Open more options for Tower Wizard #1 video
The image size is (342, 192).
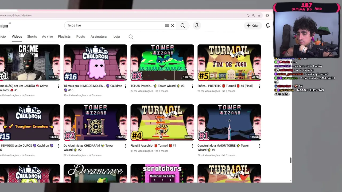(259, 146)
